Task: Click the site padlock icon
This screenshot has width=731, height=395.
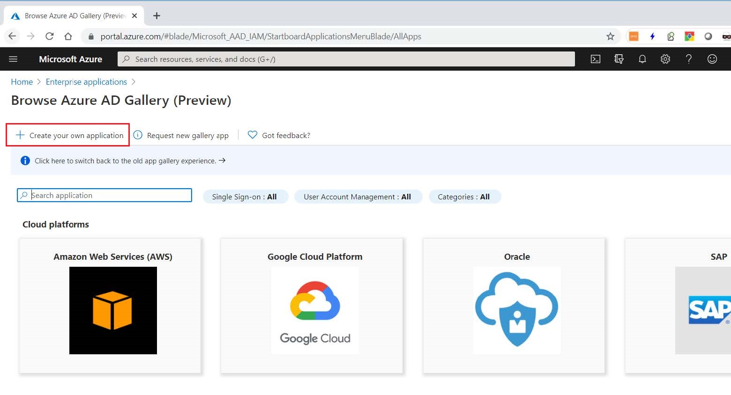Action: 91,37
